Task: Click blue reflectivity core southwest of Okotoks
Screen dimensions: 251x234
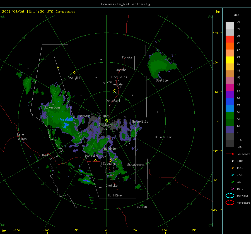Action: 86,181
